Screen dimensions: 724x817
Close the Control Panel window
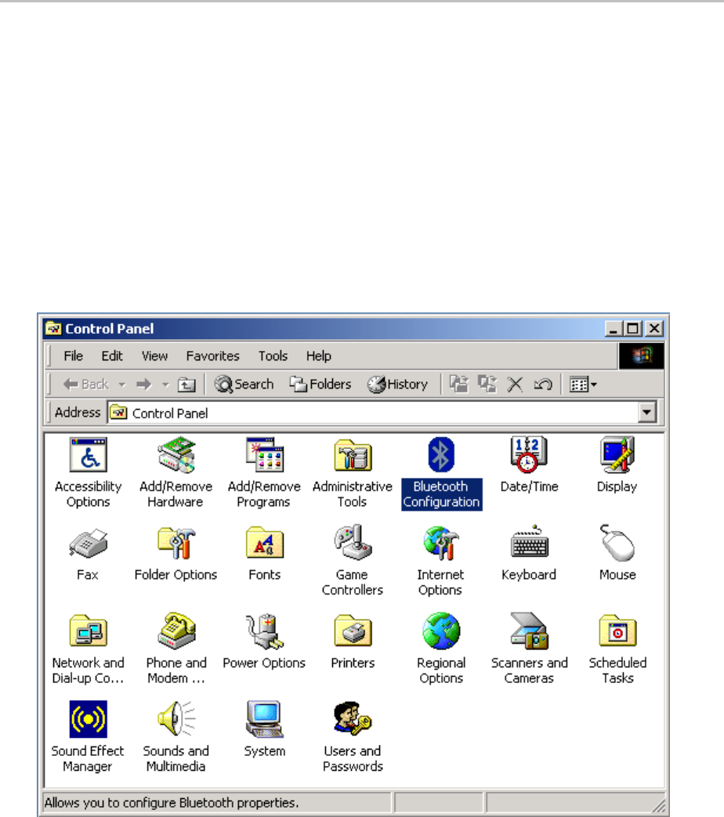point(653,329)
